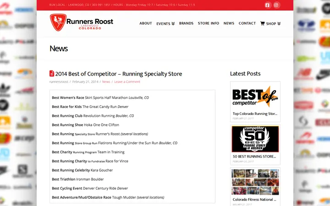Open the Shop menu item
The width and height of the screenshot is (330, 206).
(x=271, y=23)
